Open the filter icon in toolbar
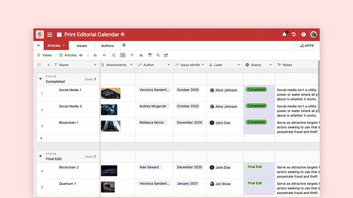353x198 pixels. (132, 55)
